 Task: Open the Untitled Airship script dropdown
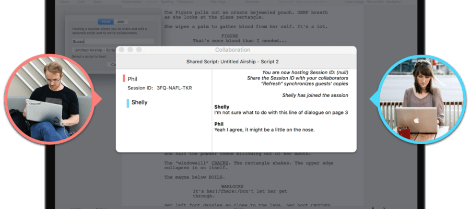pos(94,50)
